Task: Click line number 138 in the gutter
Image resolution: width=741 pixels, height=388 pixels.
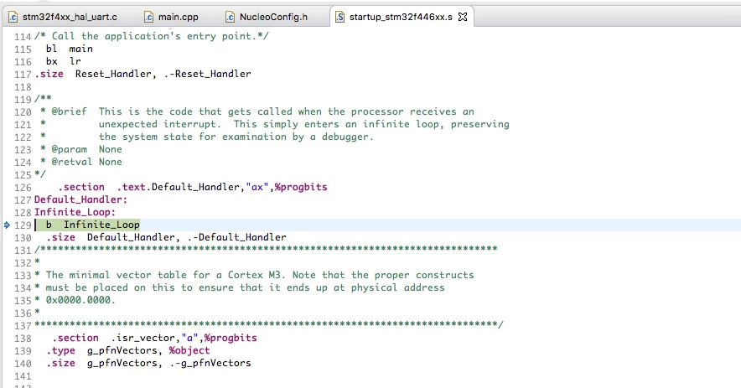Action: pos(23,339)
